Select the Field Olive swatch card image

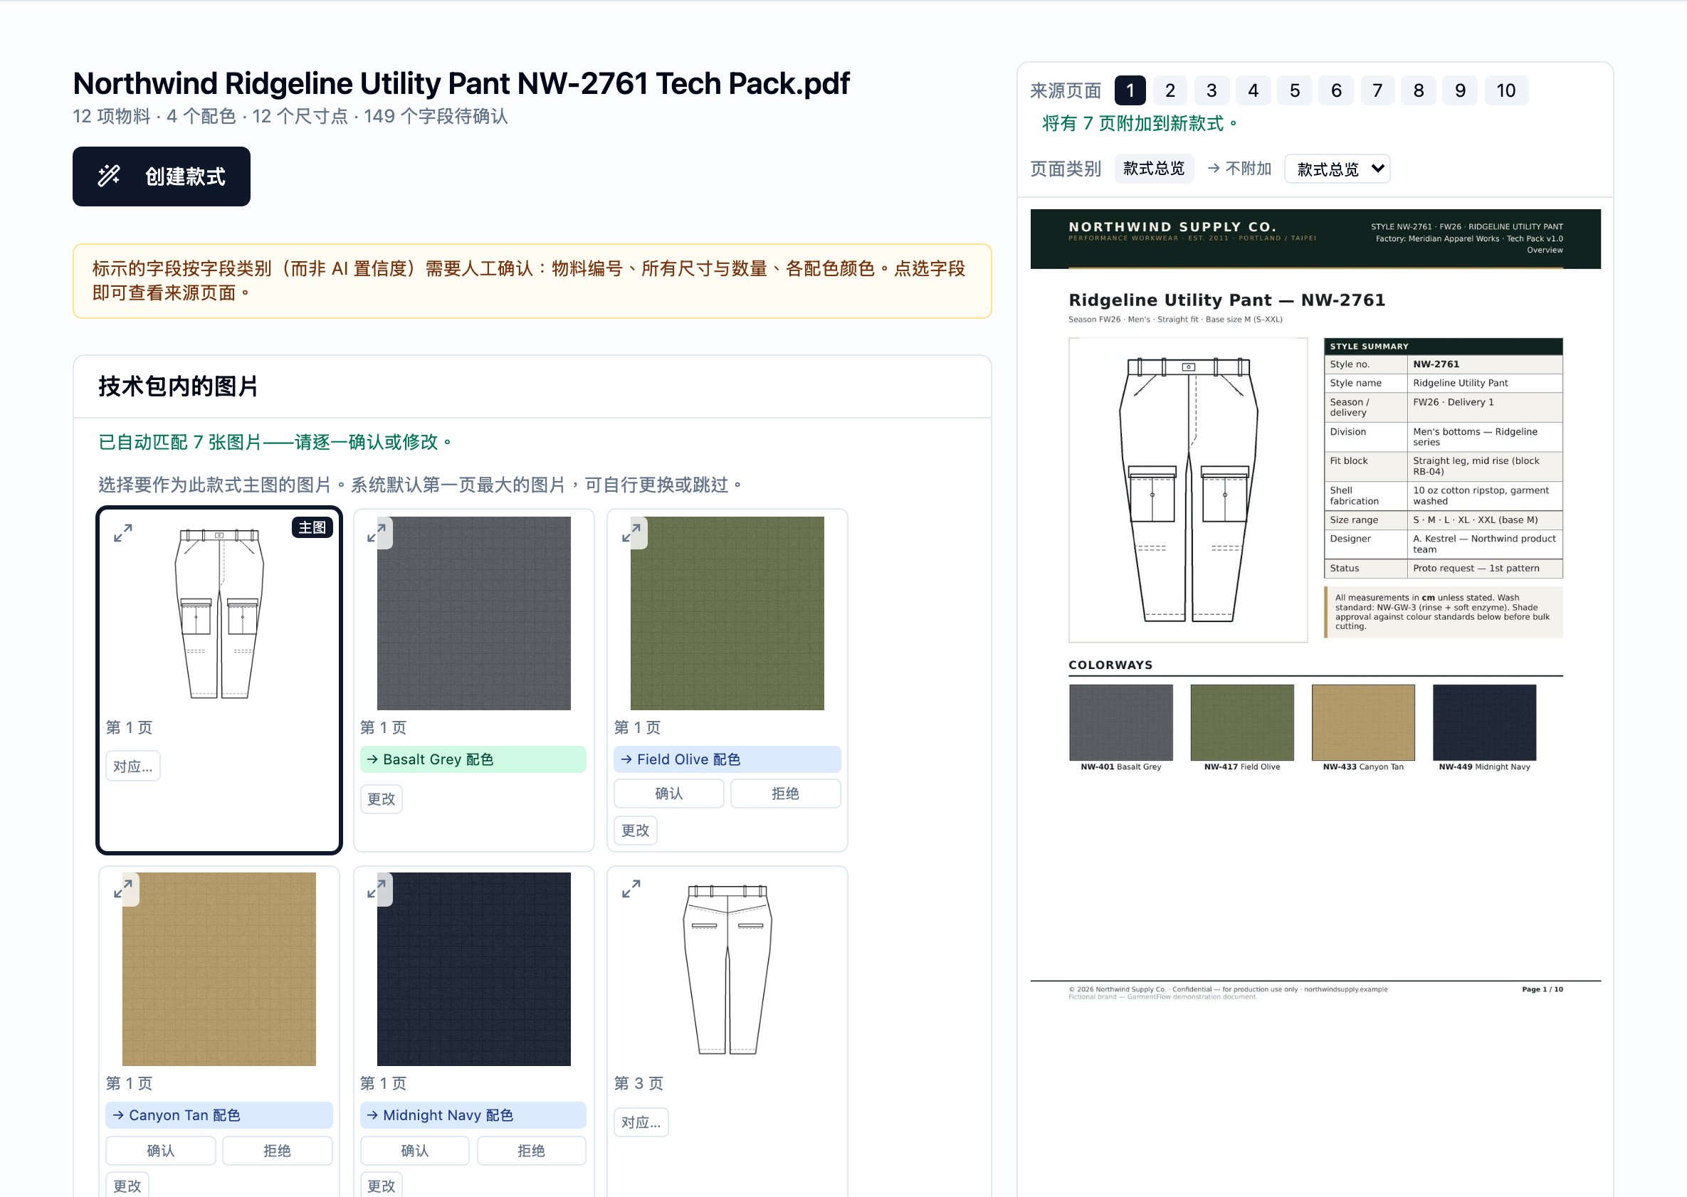727,613
